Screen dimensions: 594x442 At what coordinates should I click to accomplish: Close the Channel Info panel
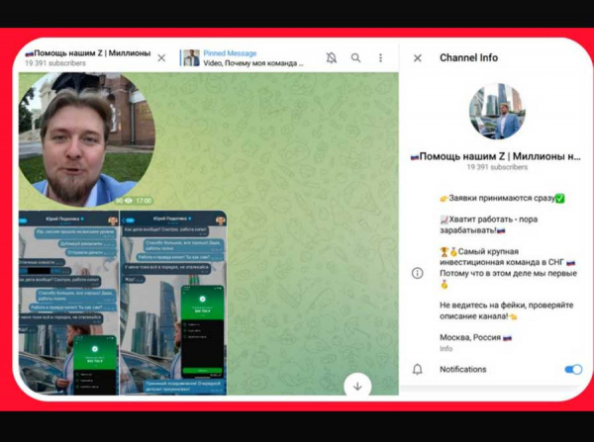(418, 58)
